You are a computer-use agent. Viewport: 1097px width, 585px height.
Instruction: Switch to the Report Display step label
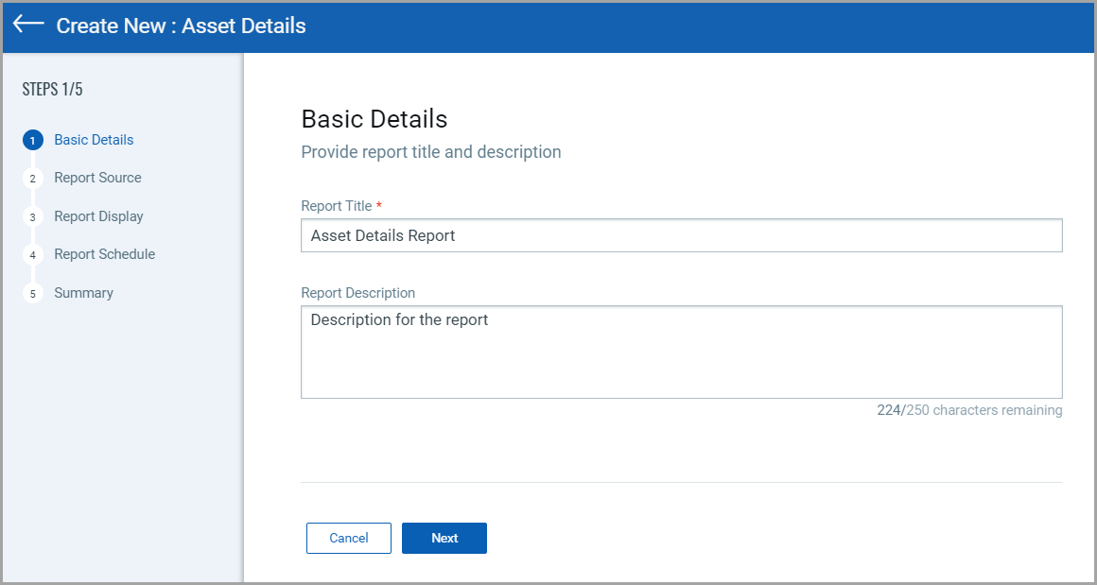[98, 216]
